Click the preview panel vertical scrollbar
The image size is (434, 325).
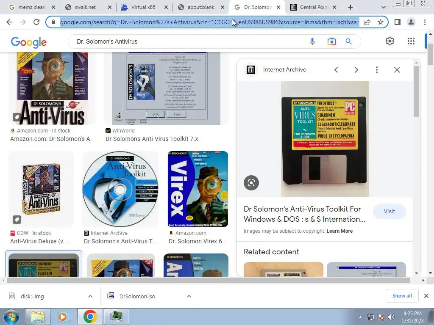[x=416, y=91]
